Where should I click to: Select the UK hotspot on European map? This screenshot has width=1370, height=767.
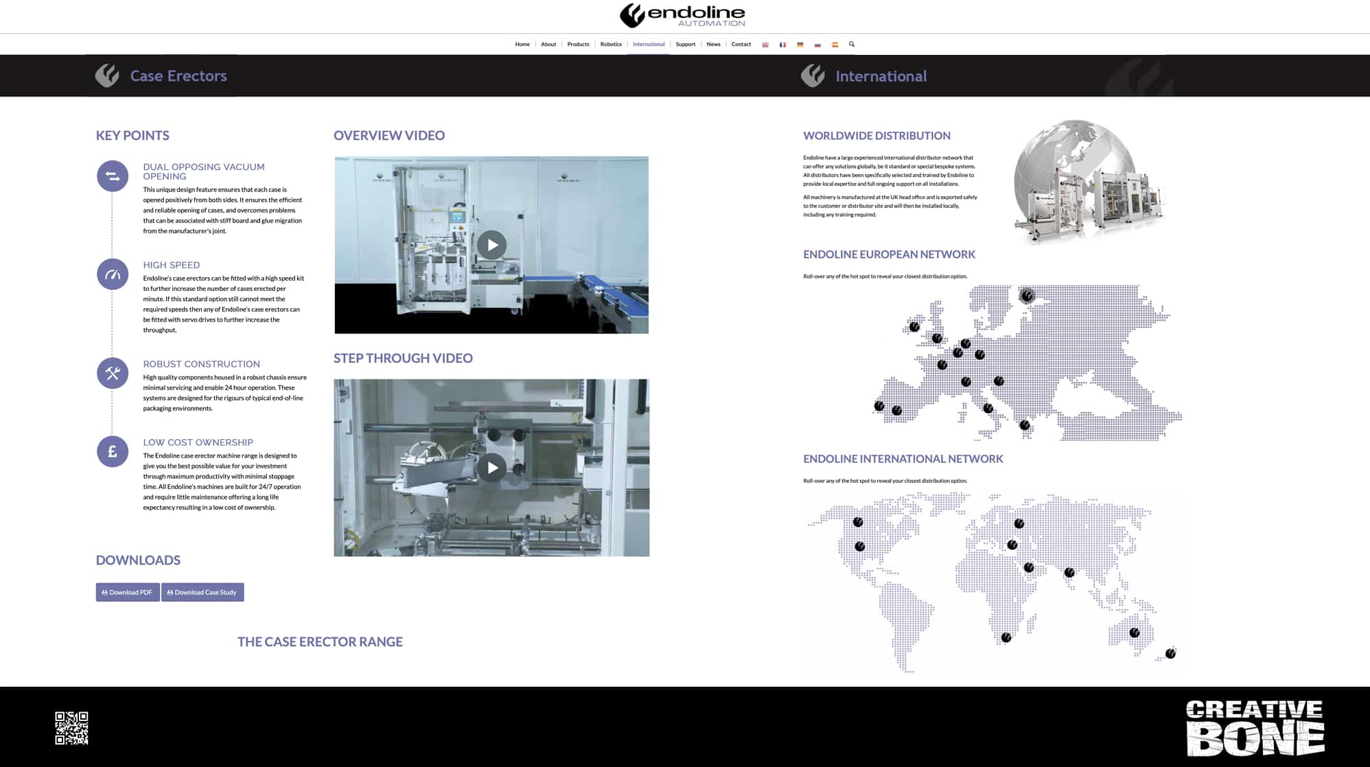coord(937,338)
